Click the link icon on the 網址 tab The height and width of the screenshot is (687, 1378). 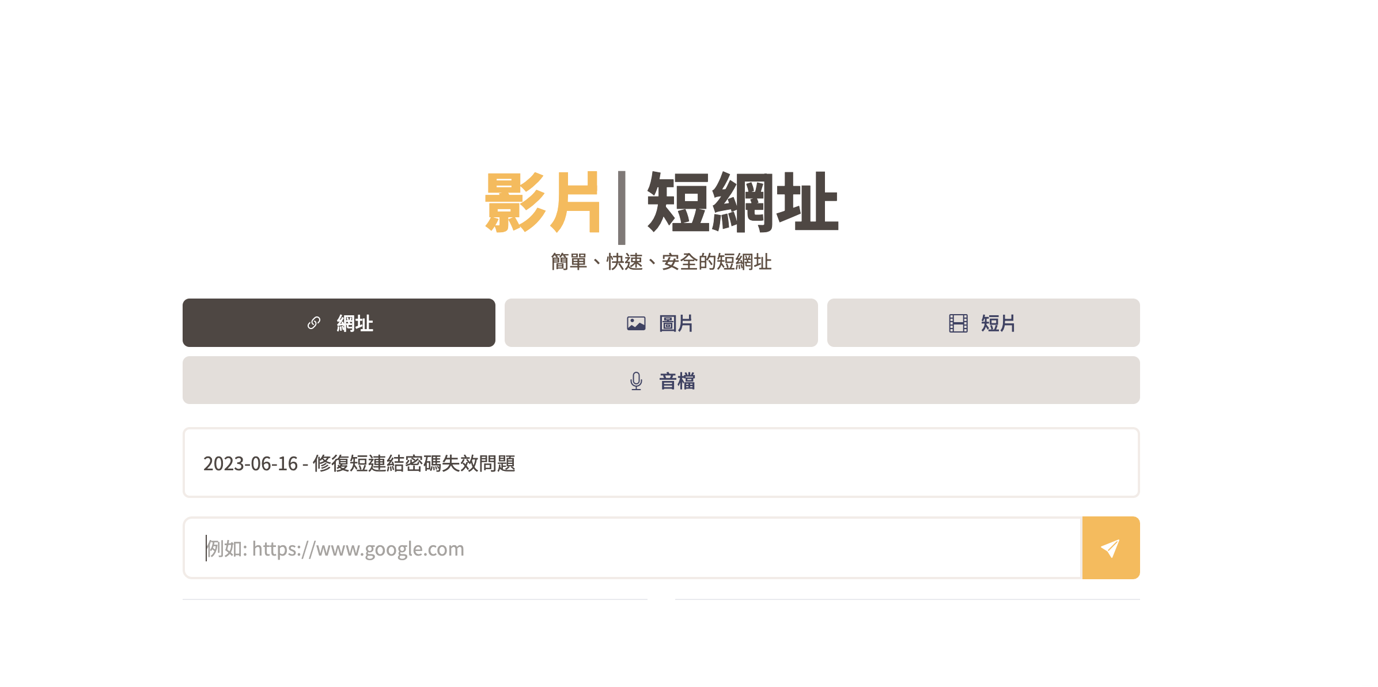pyautogui.click(x=313, y=323)
